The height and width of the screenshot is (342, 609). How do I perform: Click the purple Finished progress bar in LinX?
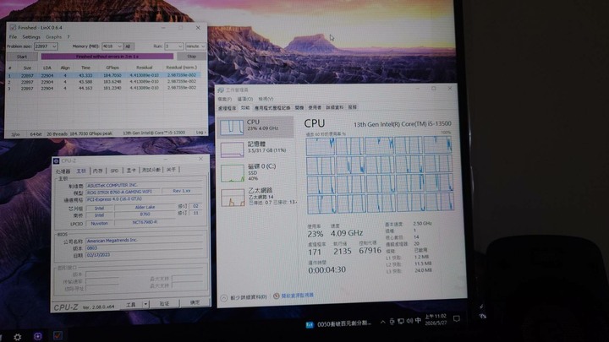click(107, 57)
